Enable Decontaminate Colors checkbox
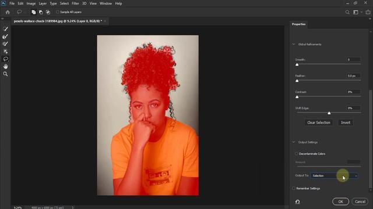 pyautogui.click(x=297, y=153)
